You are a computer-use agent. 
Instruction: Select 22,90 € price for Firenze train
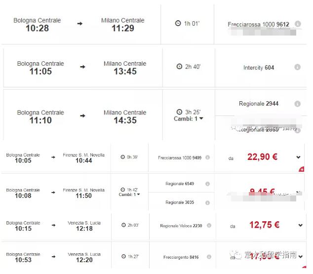[x=262, y=157]
